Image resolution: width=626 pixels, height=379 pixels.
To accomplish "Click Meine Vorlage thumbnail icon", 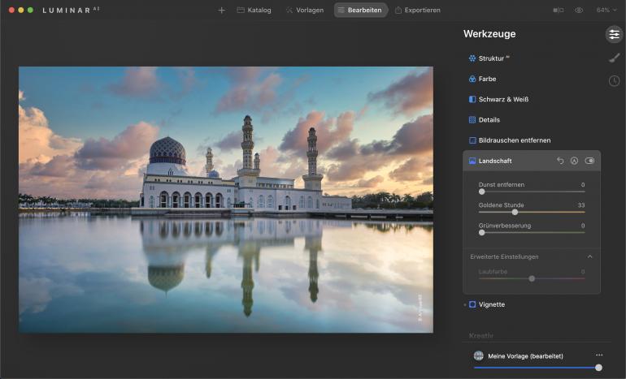I will click(x=479, y=355).
